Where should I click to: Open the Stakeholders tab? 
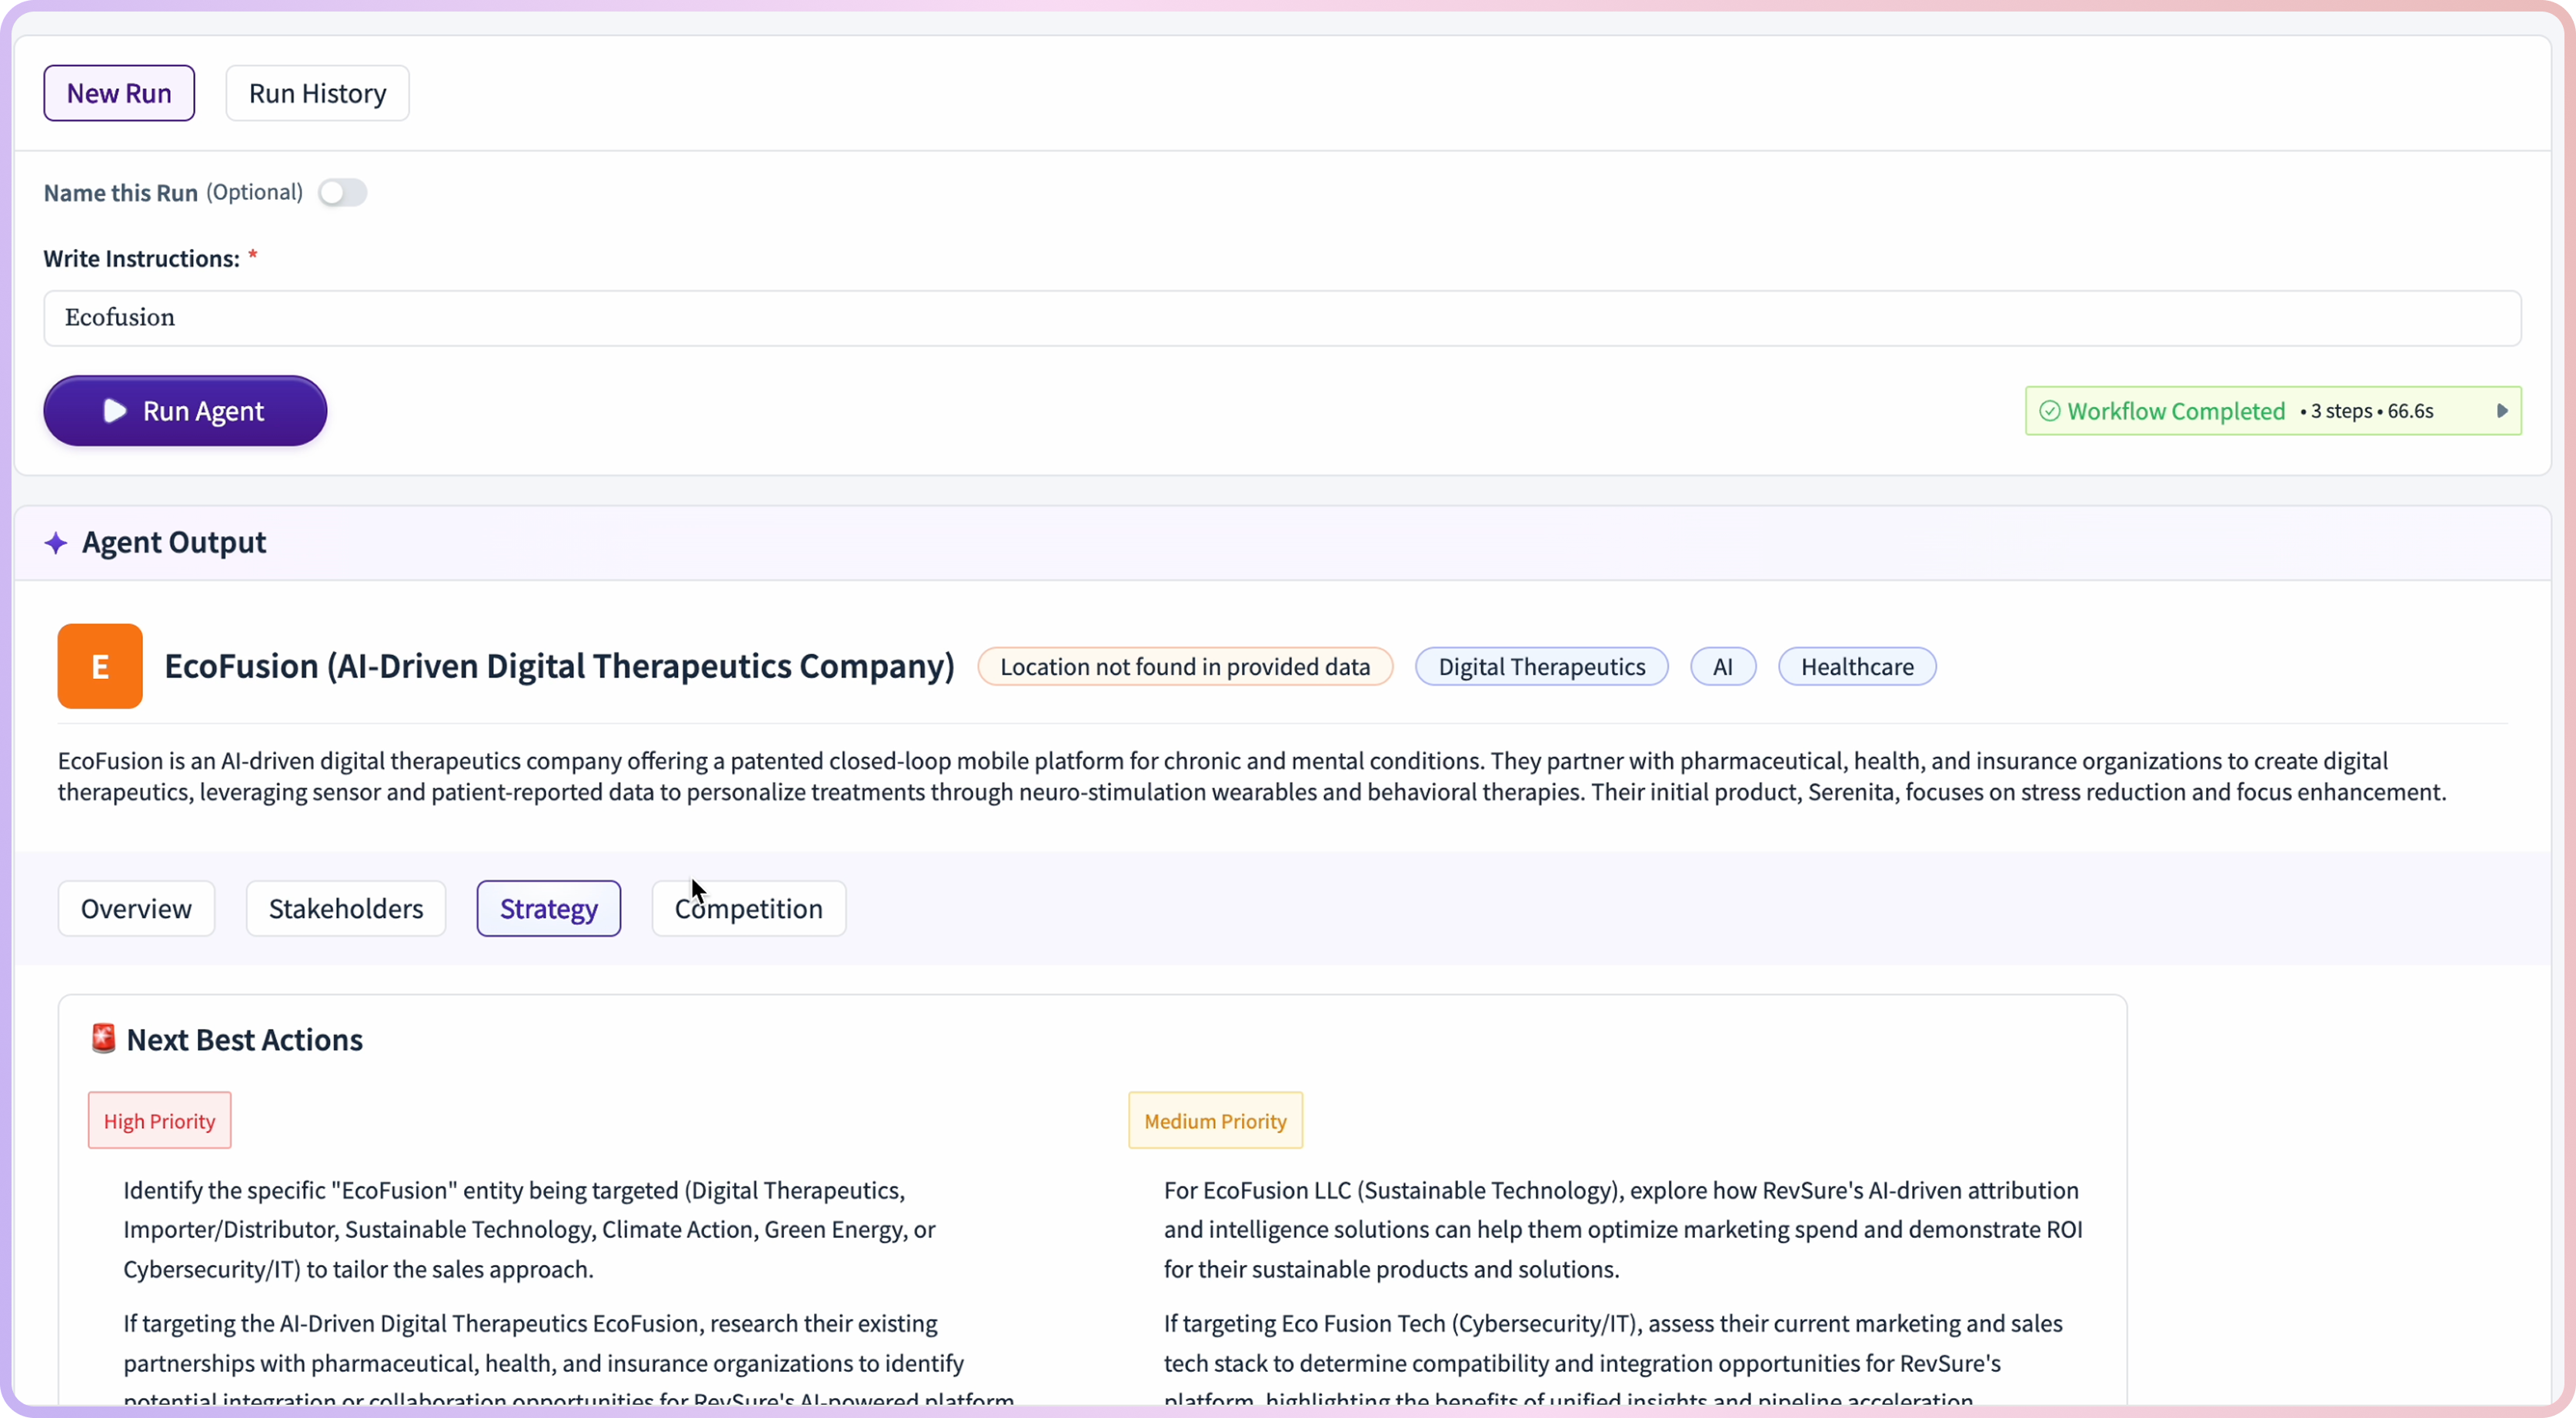pyautogui.click(x=346, y=908)
